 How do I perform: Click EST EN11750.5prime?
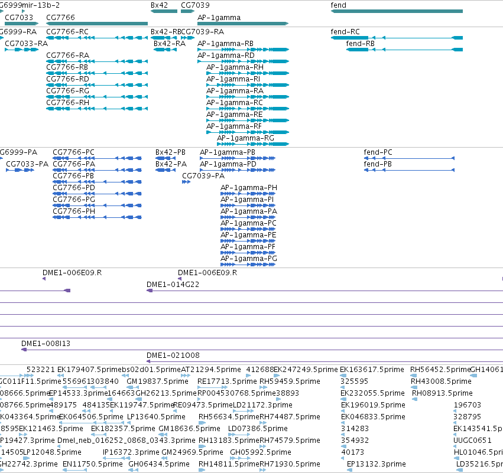pos(93,464)
